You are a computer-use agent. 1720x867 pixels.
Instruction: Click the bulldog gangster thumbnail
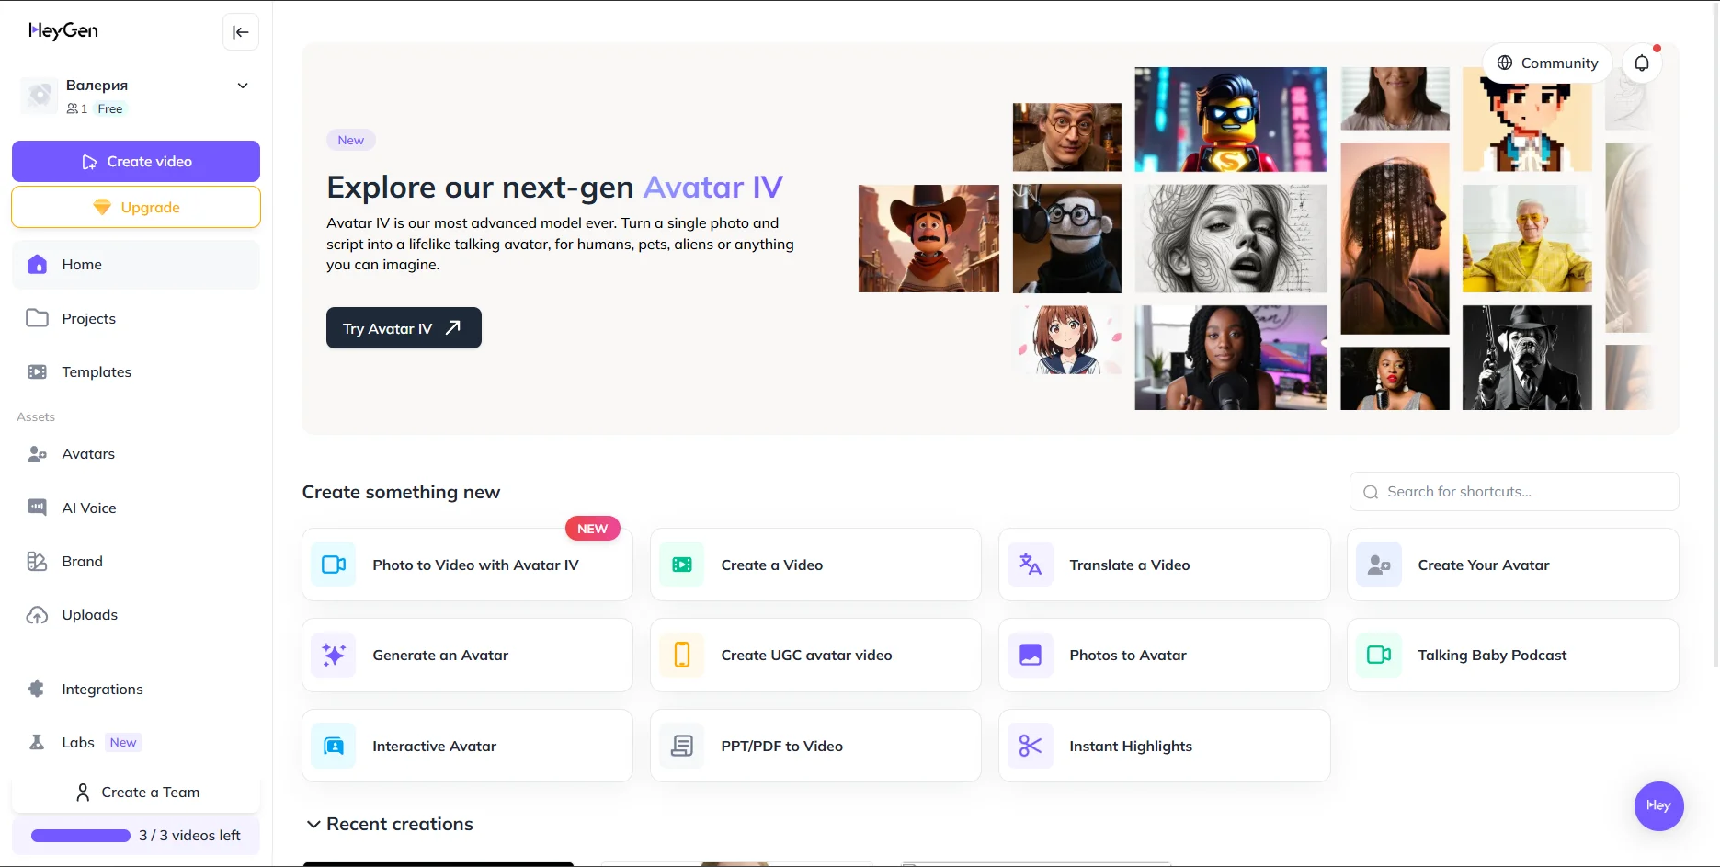coord(1527,358)
